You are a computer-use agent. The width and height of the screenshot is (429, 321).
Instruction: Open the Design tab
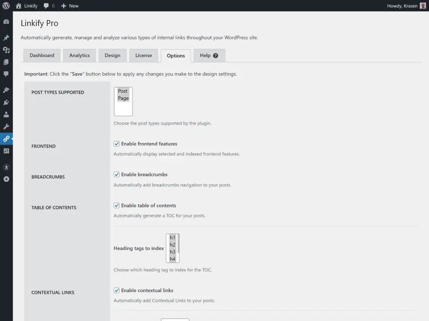coord(112,55)
